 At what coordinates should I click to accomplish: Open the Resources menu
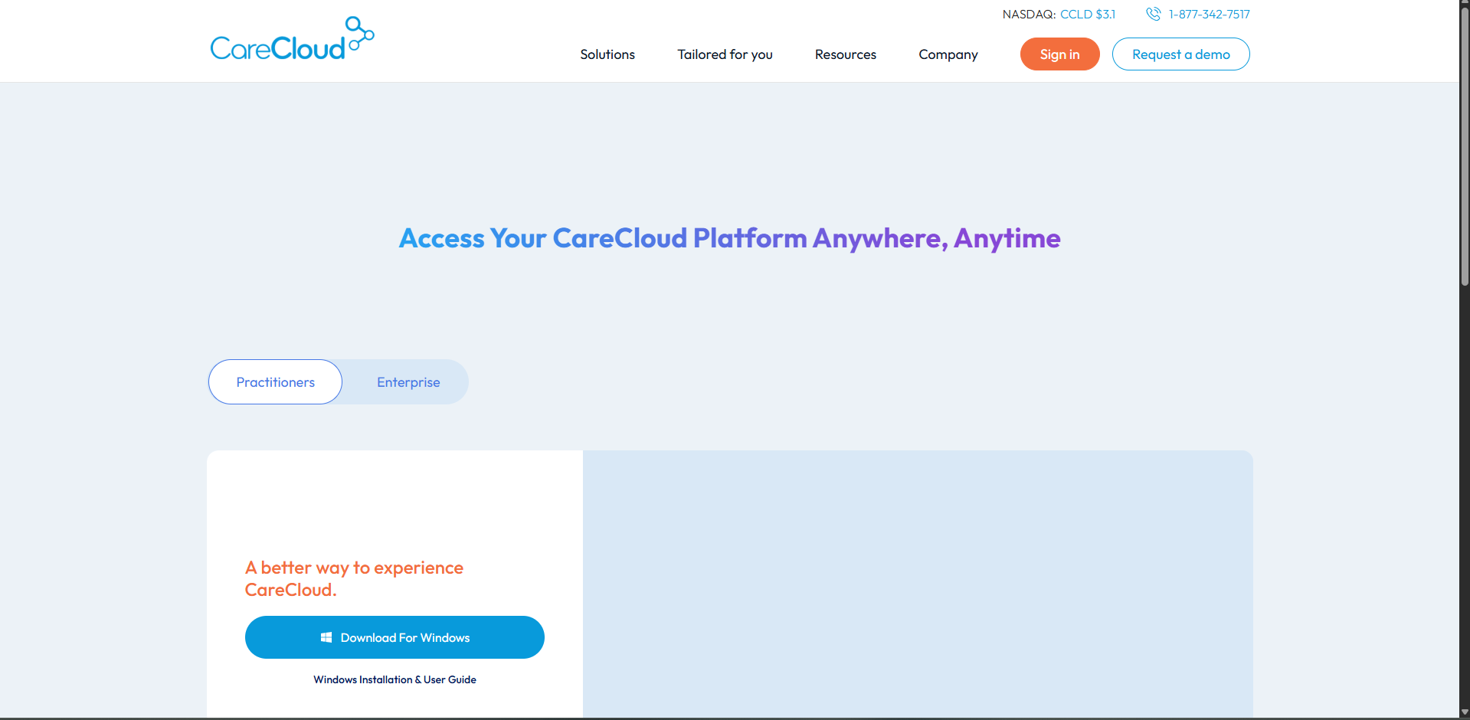click(x=845, y=54)
